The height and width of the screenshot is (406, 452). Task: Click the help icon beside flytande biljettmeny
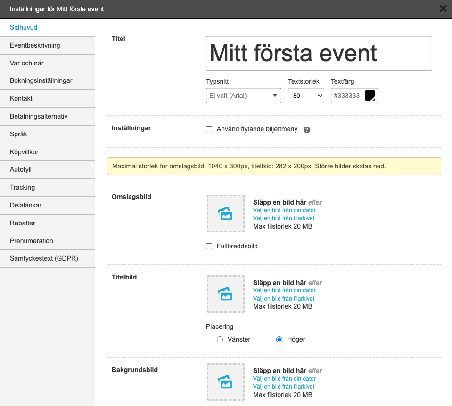(307, 130)
